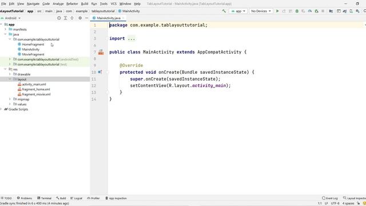
Task: Expand the values folder
Action: pyautogui.click(x=10, y=104)
